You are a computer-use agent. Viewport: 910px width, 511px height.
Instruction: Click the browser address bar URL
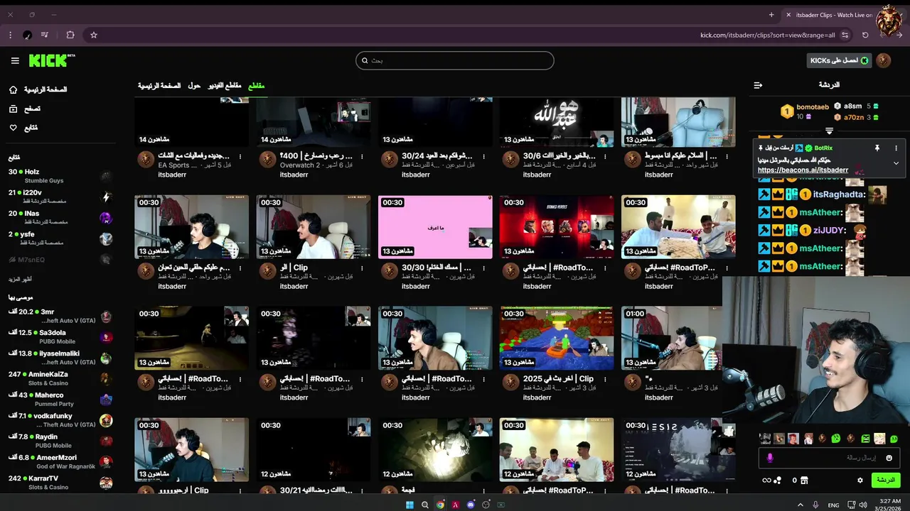point(767,35)
